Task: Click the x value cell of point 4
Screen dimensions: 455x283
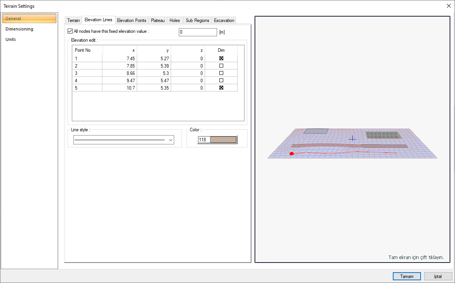Action: pos(120,80)
